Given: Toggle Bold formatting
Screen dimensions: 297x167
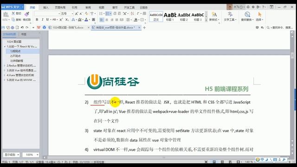Looking at the screenshot, I should [x=37, y=19].
